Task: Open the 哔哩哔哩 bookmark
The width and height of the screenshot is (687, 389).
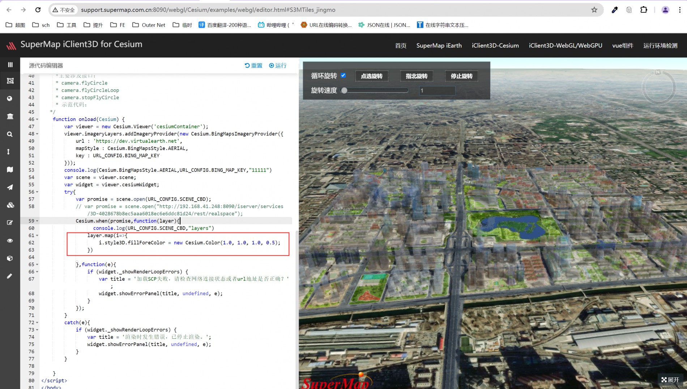Action: [x=276, y=25]
